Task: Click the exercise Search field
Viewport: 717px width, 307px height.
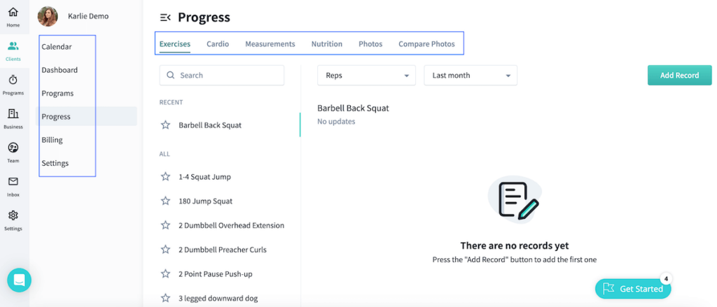Action: (222, 76)
